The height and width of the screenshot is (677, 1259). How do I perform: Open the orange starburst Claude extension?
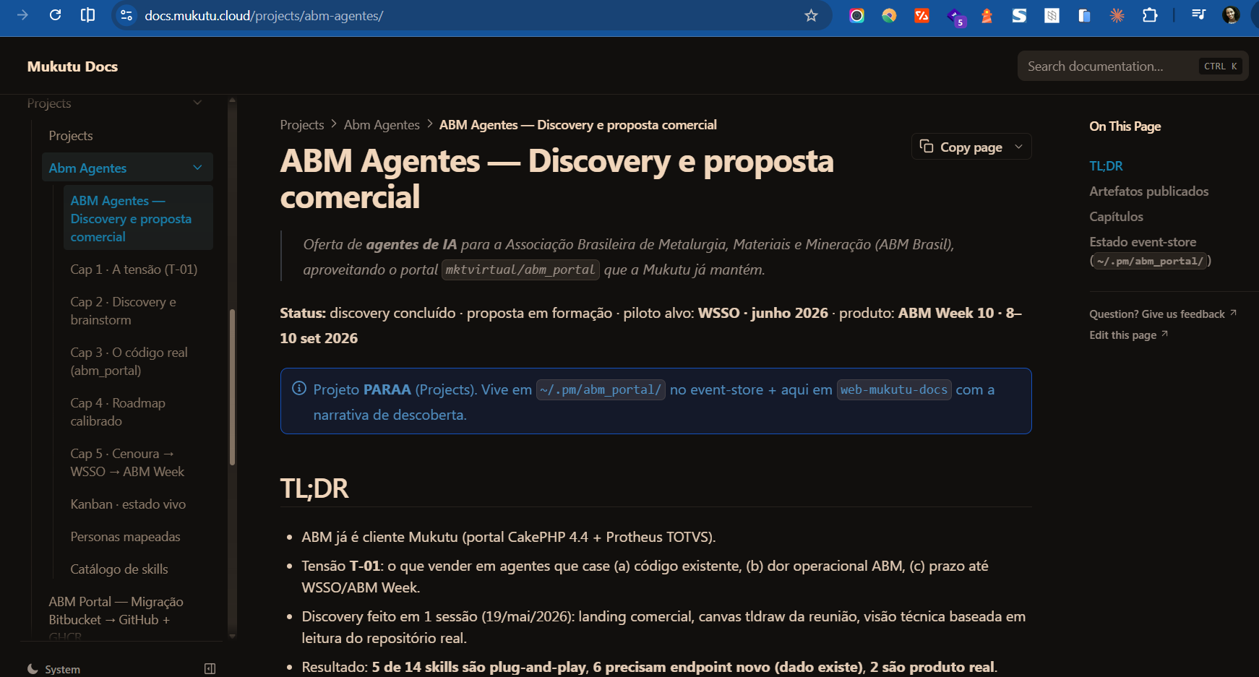[1117, 15]
